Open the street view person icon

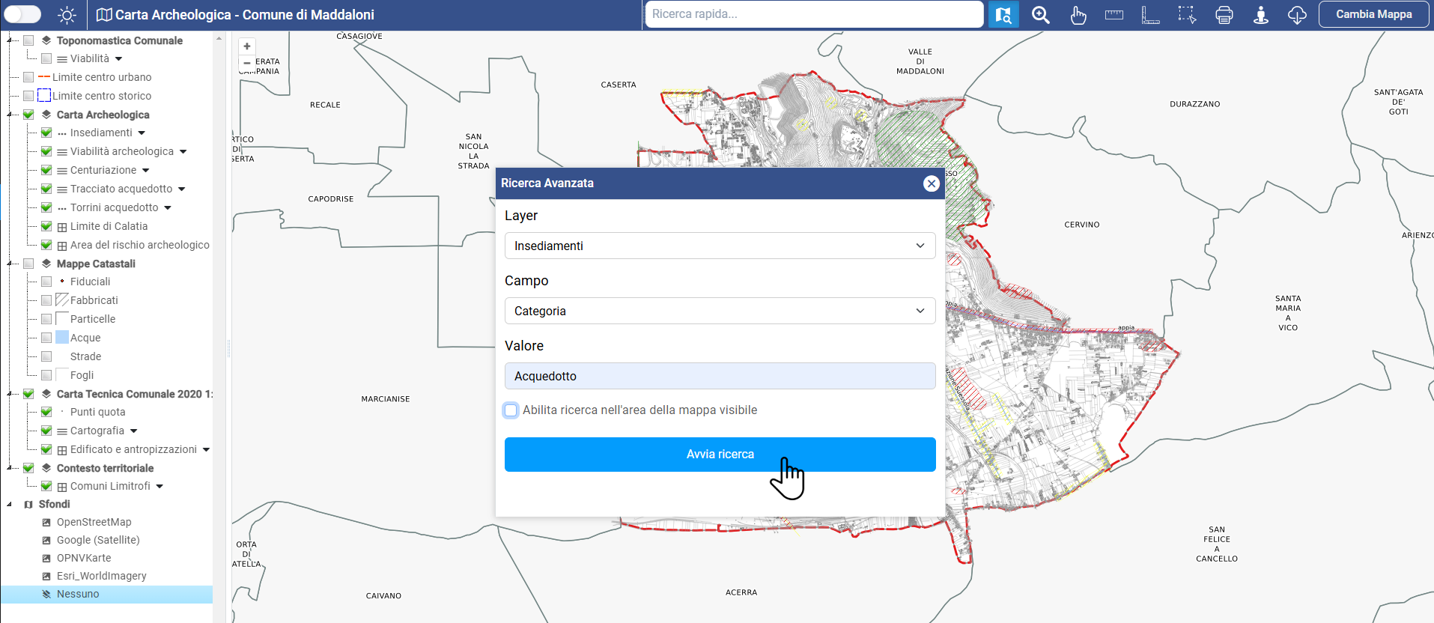(1261, 15)
